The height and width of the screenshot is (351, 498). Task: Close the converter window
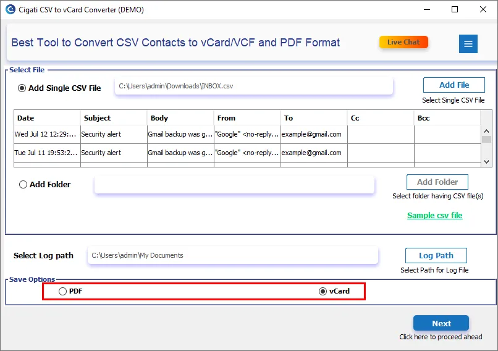click(483, 9)
